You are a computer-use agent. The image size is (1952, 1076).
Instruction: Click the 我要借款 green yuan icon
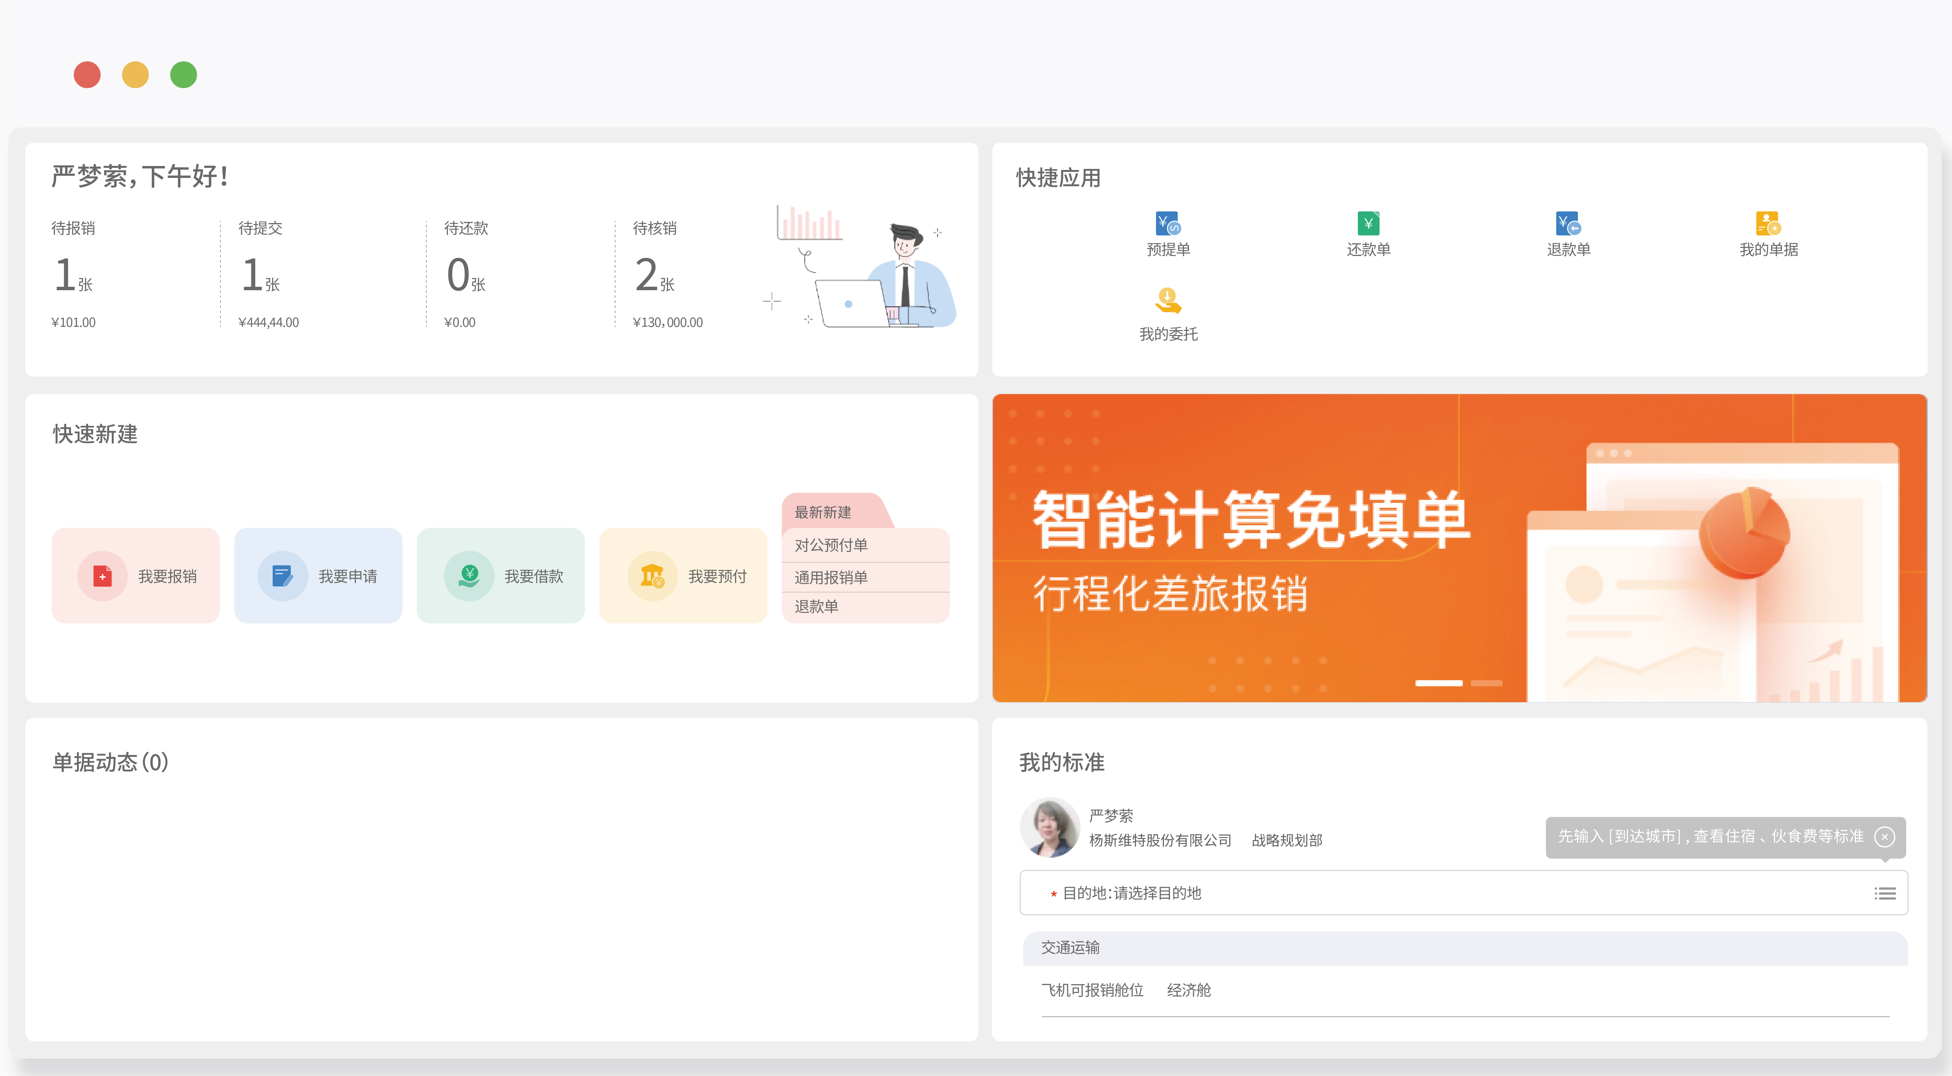tap(469, 576)
